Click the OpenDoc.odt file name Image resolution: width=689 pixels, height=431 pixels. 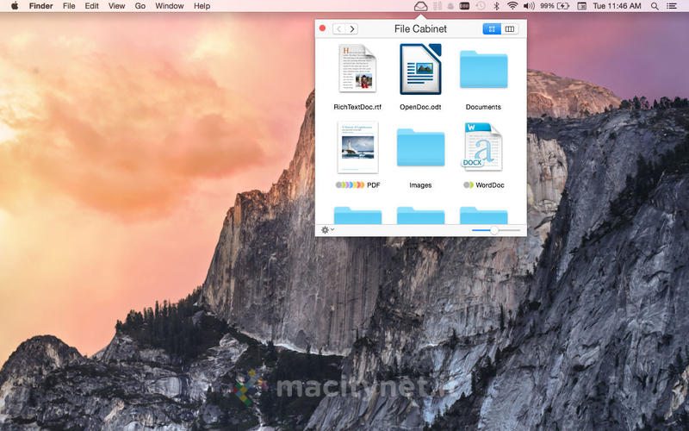(420, 107)
